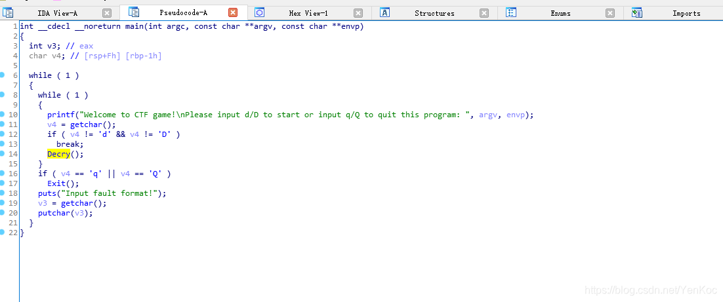Open the Structures tab
Viewport: 723px width, 302px height.
(x=434, y=13)
